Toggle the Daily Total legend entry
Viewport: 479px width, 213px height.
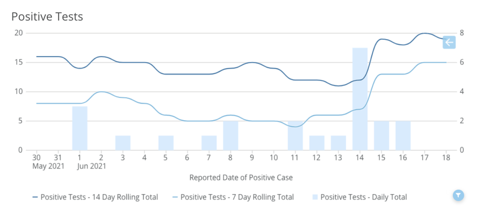point(363,197)
